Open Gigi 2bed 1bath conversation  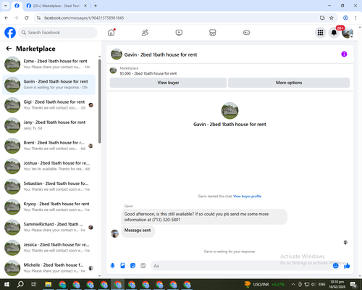(x=49, y=105)
